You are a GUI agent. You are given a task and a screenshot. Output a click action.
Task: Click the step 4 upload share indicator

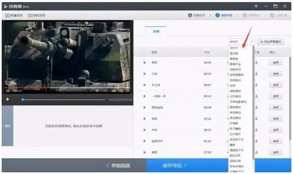tap(278, 15)
